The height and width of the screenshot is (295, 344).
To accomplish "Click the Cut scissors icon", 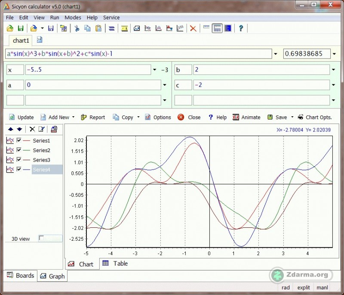I will 77,28.
